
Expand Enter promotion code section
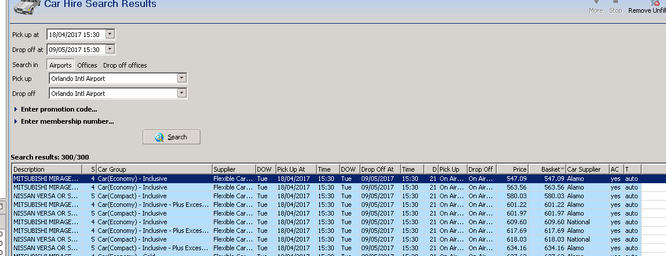56,109
